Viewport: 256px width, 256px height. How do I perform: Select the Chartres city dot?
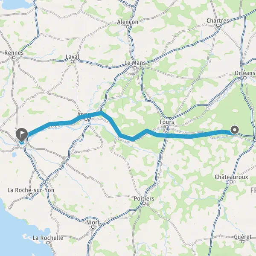coord(218,26)
